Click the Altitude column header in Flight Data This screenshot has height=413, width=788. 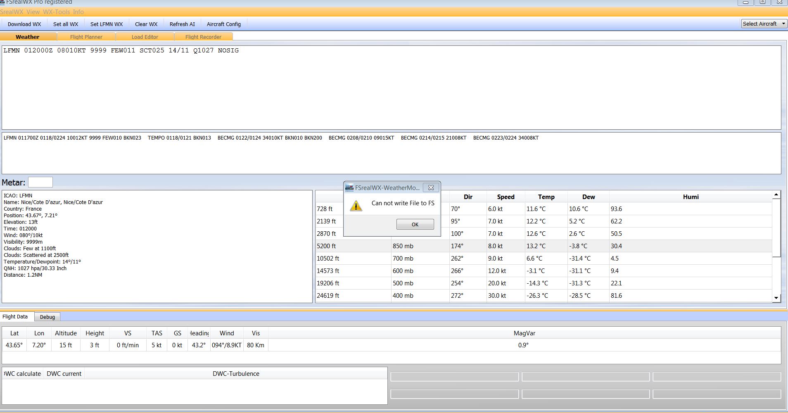pyautogui.click(x=66, y=333)
